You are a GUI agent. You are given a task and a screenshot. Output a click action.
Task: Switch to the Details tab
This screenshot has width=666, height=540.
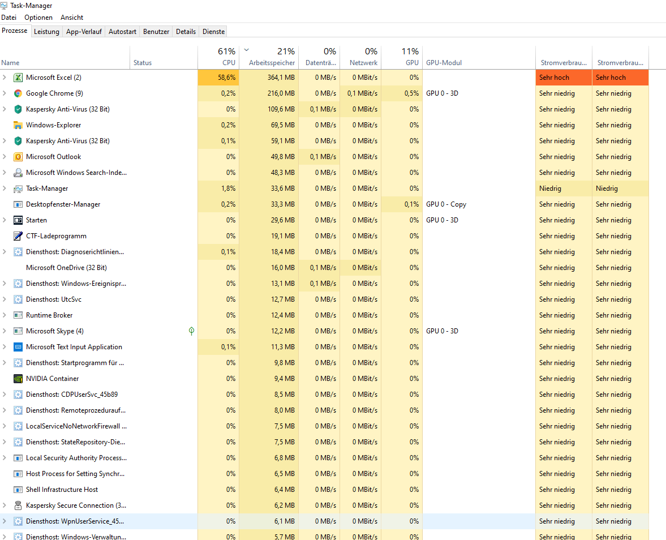pos(186,32)
